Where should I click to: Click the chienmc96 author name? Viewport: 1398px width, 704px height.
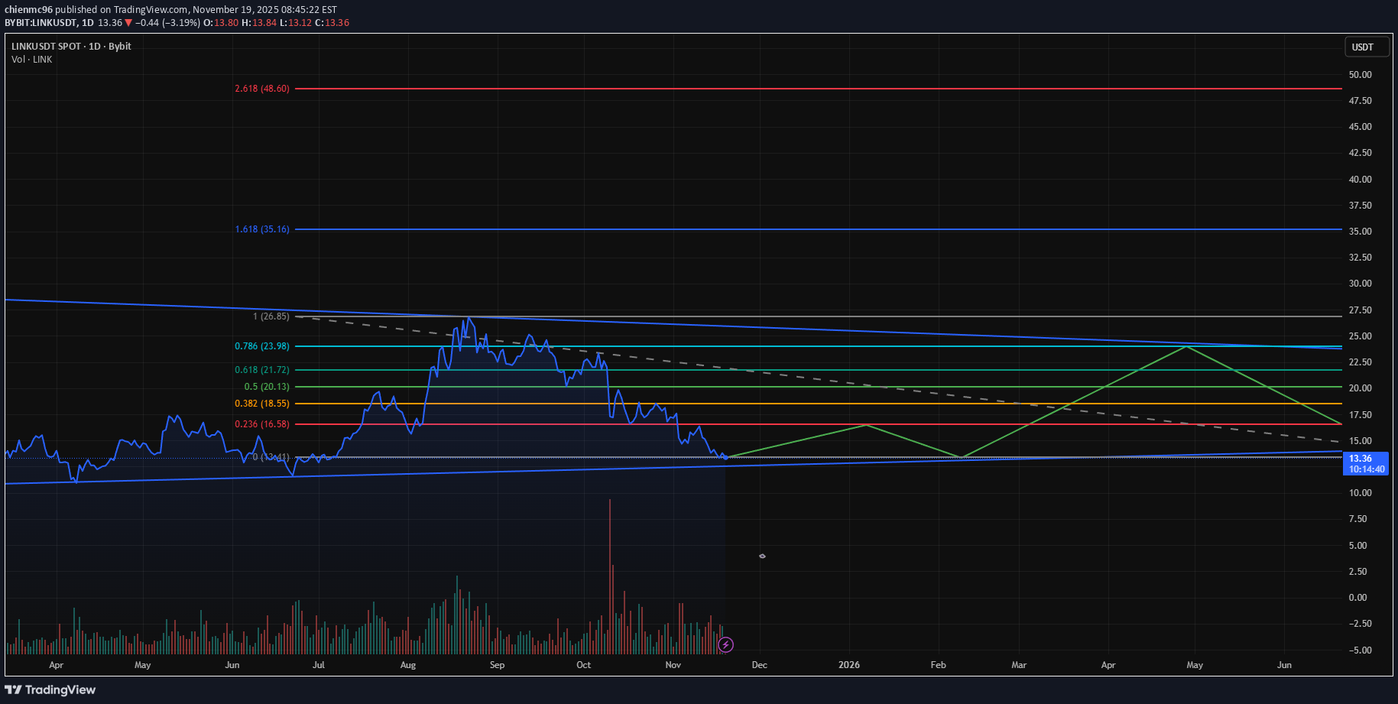[28, 10]
